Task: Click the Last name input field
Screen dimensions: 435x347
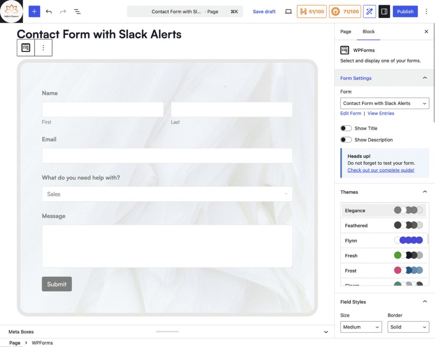Action: pyautogui.click(x=232, y=109)
